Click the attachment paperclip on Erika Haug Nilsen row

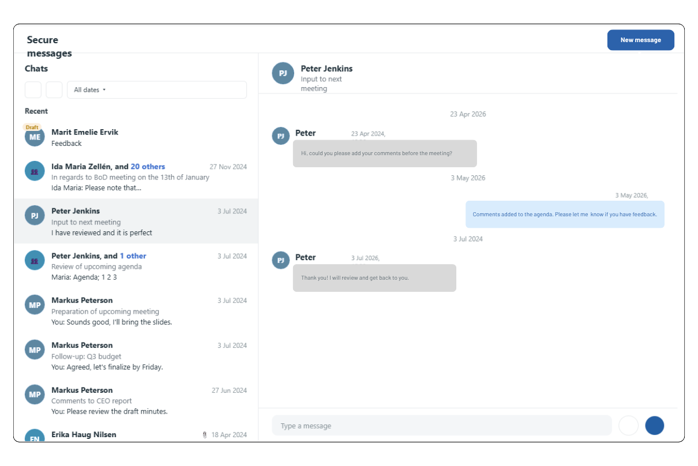(x=205, y=435)
